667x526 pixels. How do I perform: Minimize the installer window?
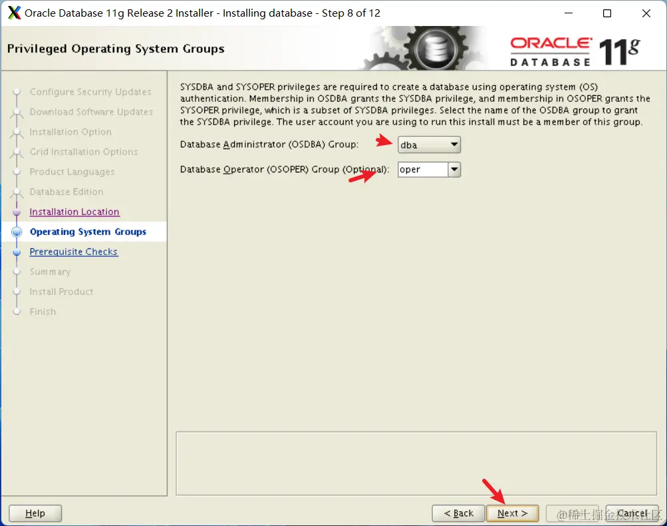click(569, 13)
